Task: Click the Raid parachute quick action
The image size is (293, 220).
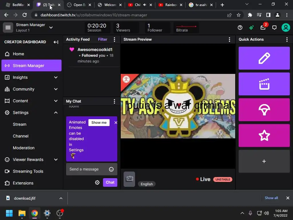Action: click(264, 110)
